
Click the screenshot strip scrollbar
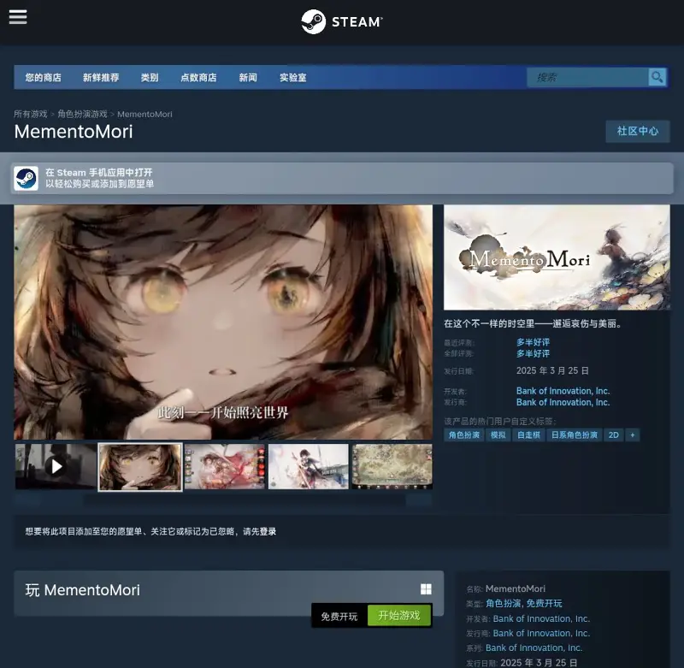point(223,500)
